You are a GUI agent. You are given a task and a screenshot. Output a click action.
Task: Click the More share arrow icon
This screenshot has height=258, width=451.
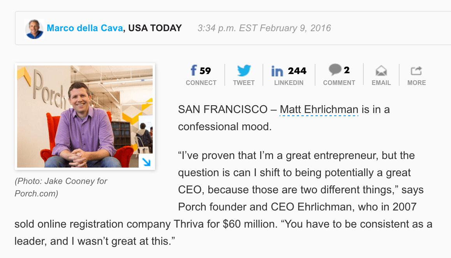416,71
